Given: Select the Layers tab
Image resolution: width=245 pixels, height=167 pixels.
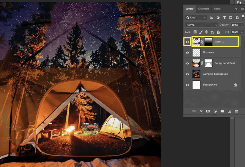Looking at the screenshot, I should point(189,9).
